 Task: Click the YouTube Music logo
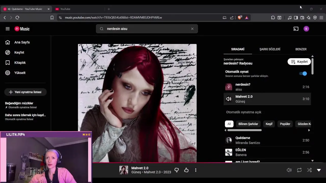point(22,29)
